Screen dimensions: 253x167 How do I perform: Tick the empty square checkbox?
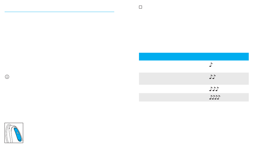pos(140,7)
